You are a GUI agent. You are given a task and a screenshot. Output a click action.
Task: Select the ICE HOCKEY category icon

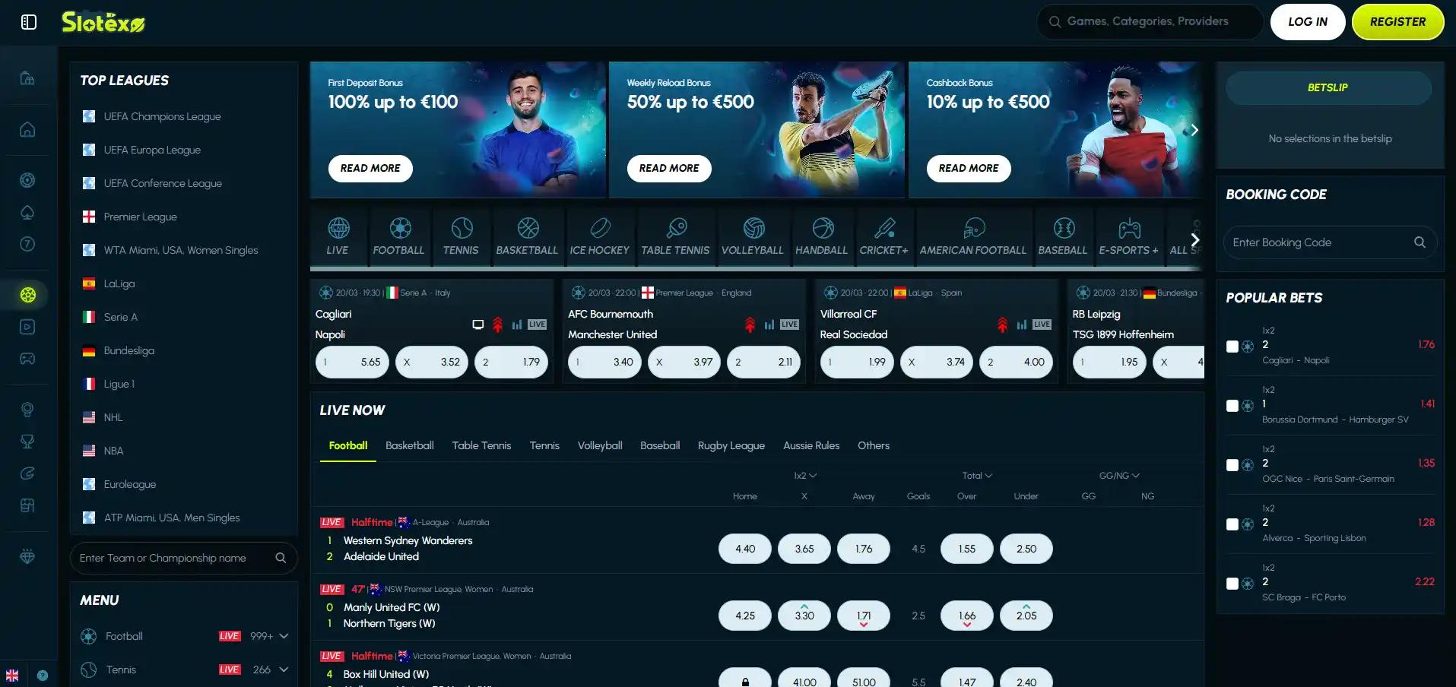pyautogui.click(x=600, y=228)
